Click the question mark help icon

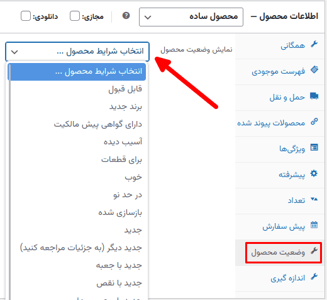(126, 16)
